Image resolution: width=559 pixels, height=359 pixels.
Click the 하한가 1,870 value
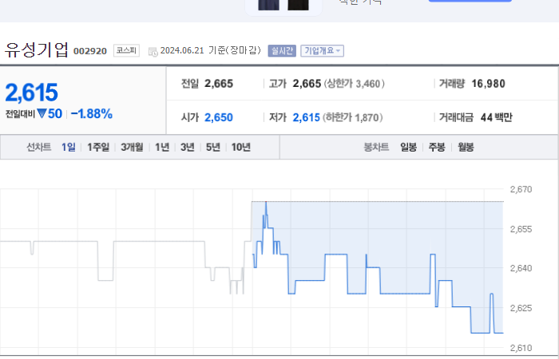[353, 117]
